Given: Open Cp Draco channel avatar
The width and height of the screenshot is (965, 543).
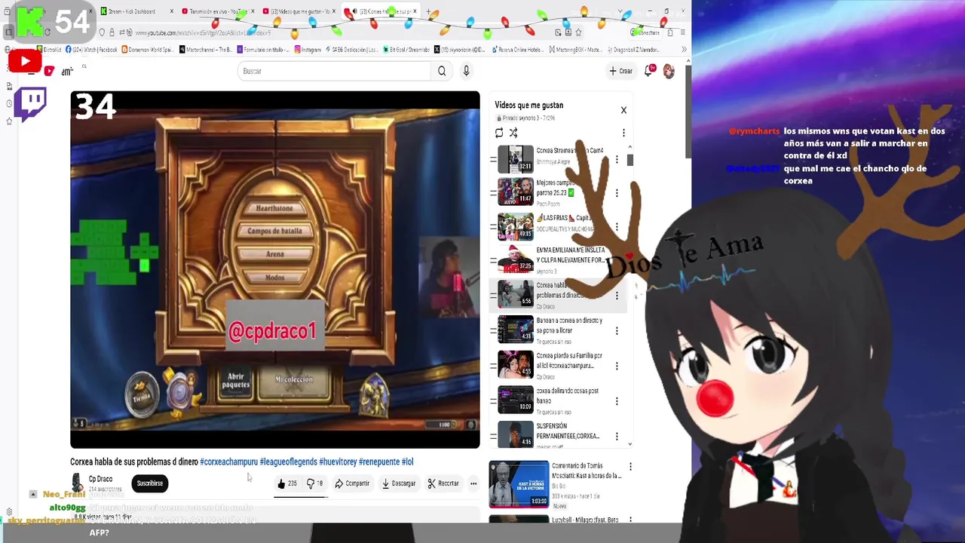Looking at the screenshot, I should [x=77, y=483].
